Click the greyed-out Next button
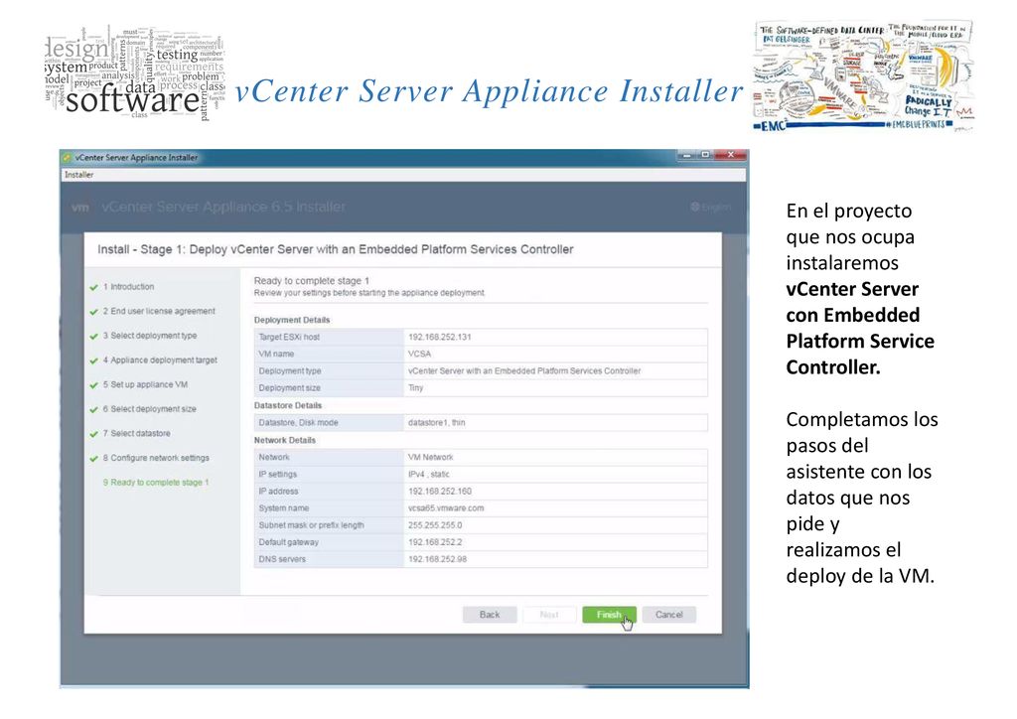The image size is (1017, 719). 549,615
